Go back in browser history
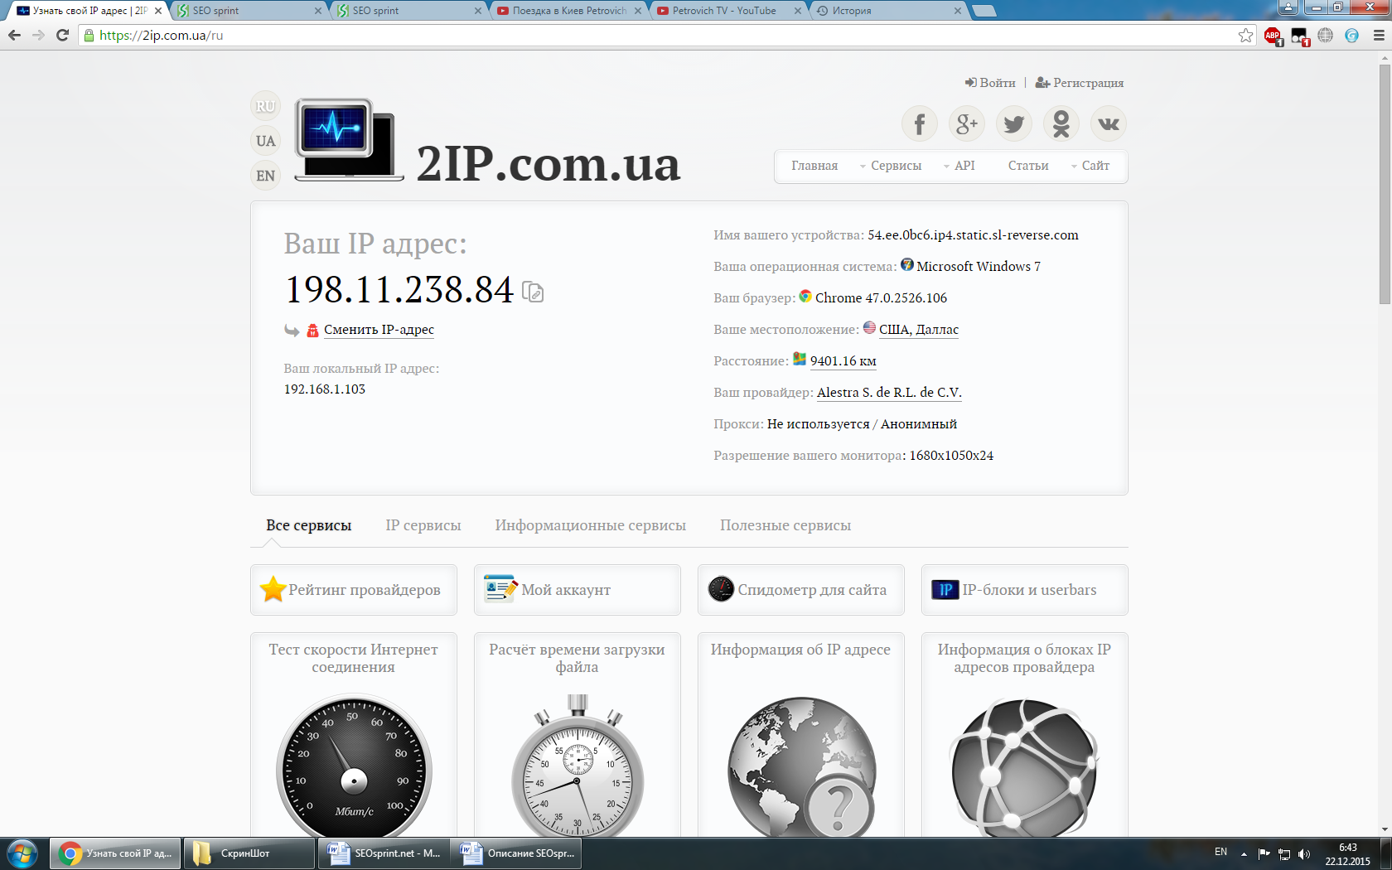 (14, 35)
